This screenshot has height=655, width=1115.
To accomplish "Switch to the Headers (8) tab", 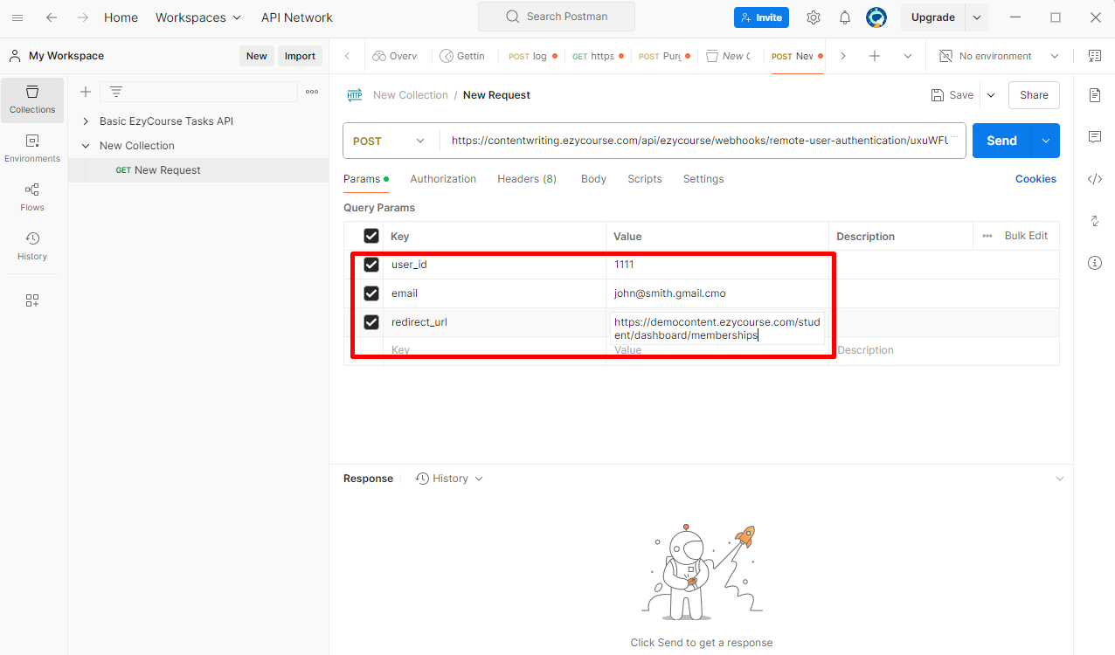I will (527, 179).
